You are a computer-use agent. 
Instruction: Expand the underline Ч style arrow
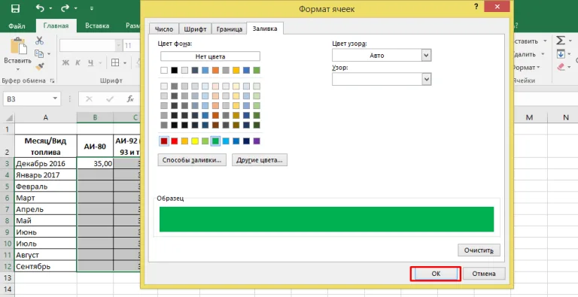100,63
